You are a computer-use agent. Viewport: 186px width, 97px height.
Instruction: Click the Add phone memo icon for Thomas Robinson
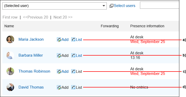(59, 71)
